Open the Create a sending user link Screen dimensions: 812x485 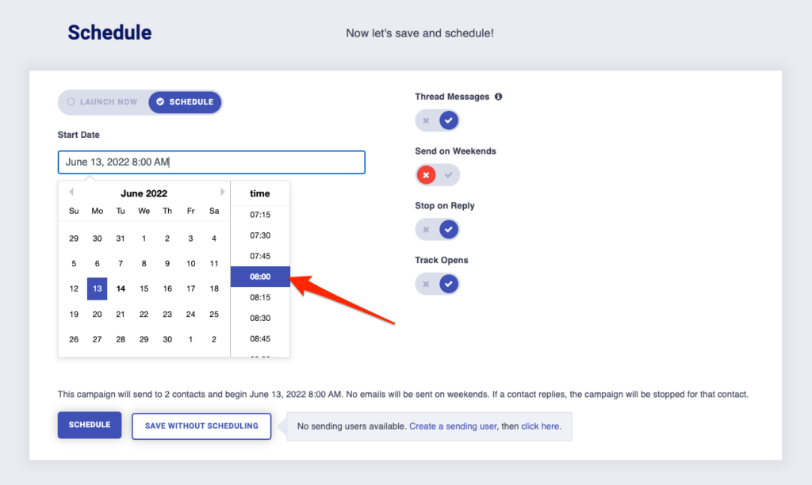coord(453,426)
